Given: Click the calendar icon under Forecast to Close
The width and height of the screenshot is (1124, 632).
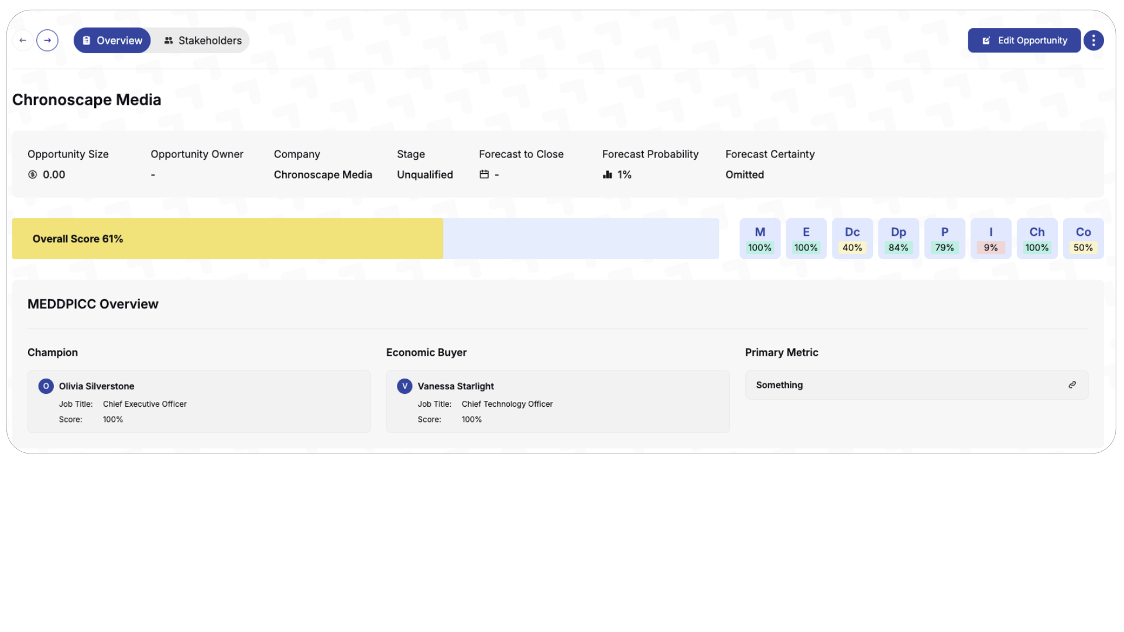Looking at the screenshot, I should pyautogui.click(x=484, y=174).
